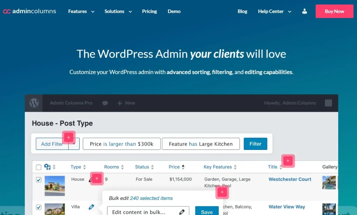Click the + New item in the admin bar
Image resolution: width=357 pixels, height=215 pixels.
tap(126, 103)
